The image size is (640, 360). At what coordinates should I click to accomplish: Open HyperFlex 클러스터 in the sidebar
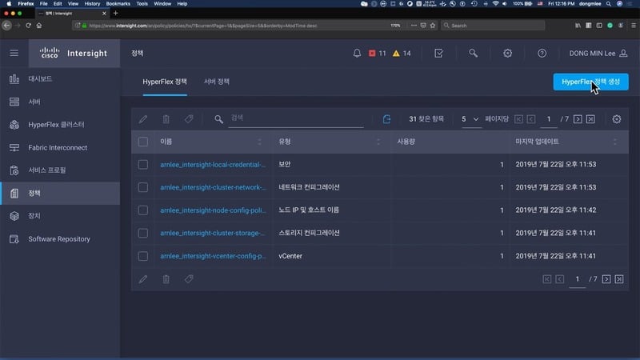pos(61,125)
